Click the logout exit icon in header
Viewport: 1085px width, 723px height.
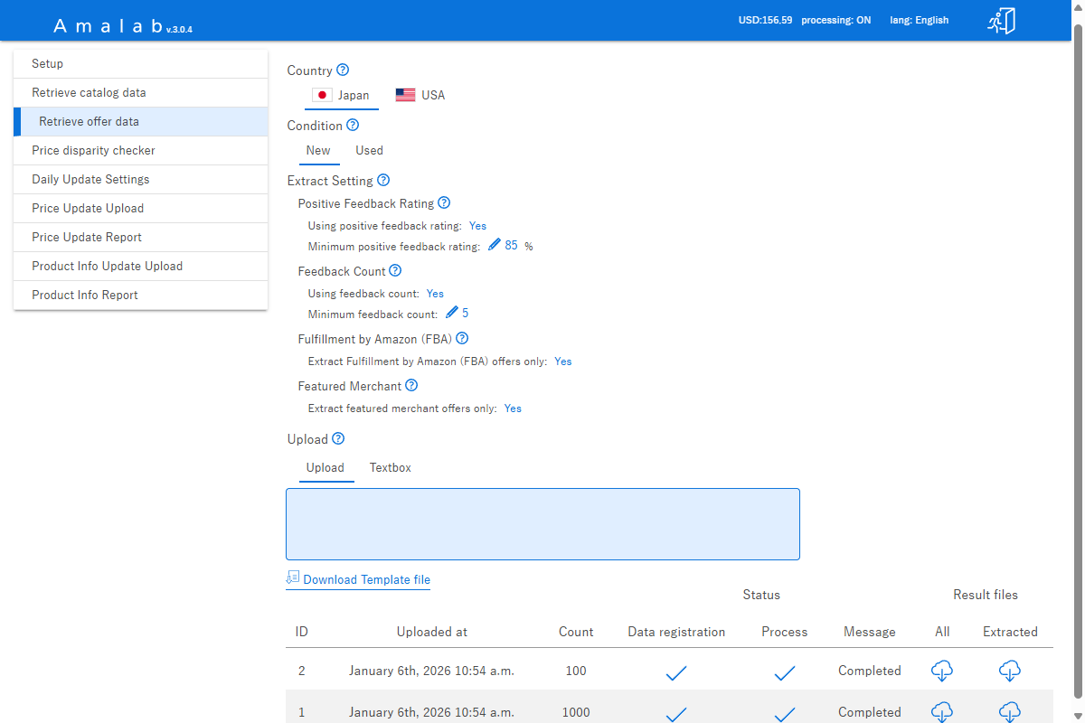pyautogui.click(x=1001, y=21)
